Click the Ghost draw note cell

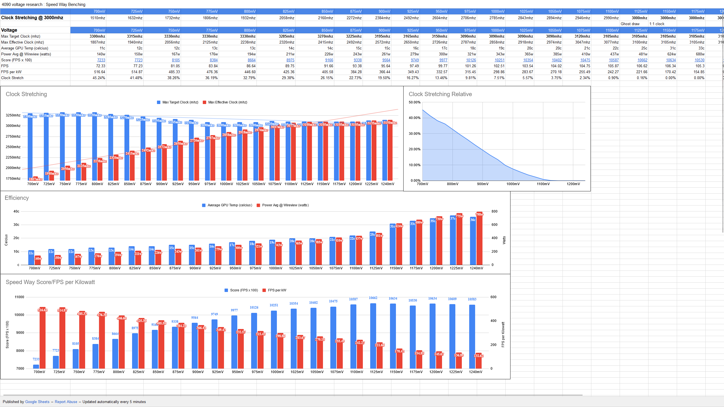(634, 24)
